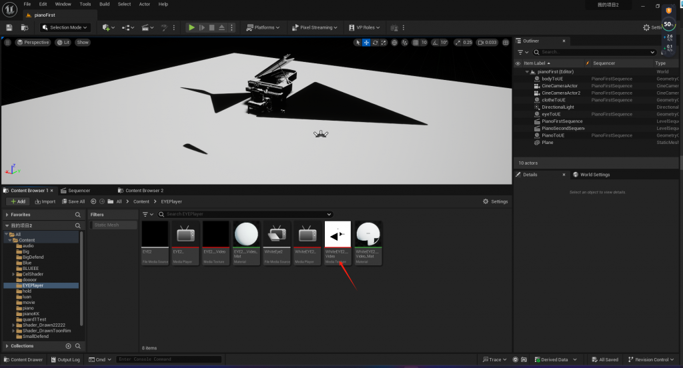Open the viewport Show flags menu

click(x=83, y=42)
